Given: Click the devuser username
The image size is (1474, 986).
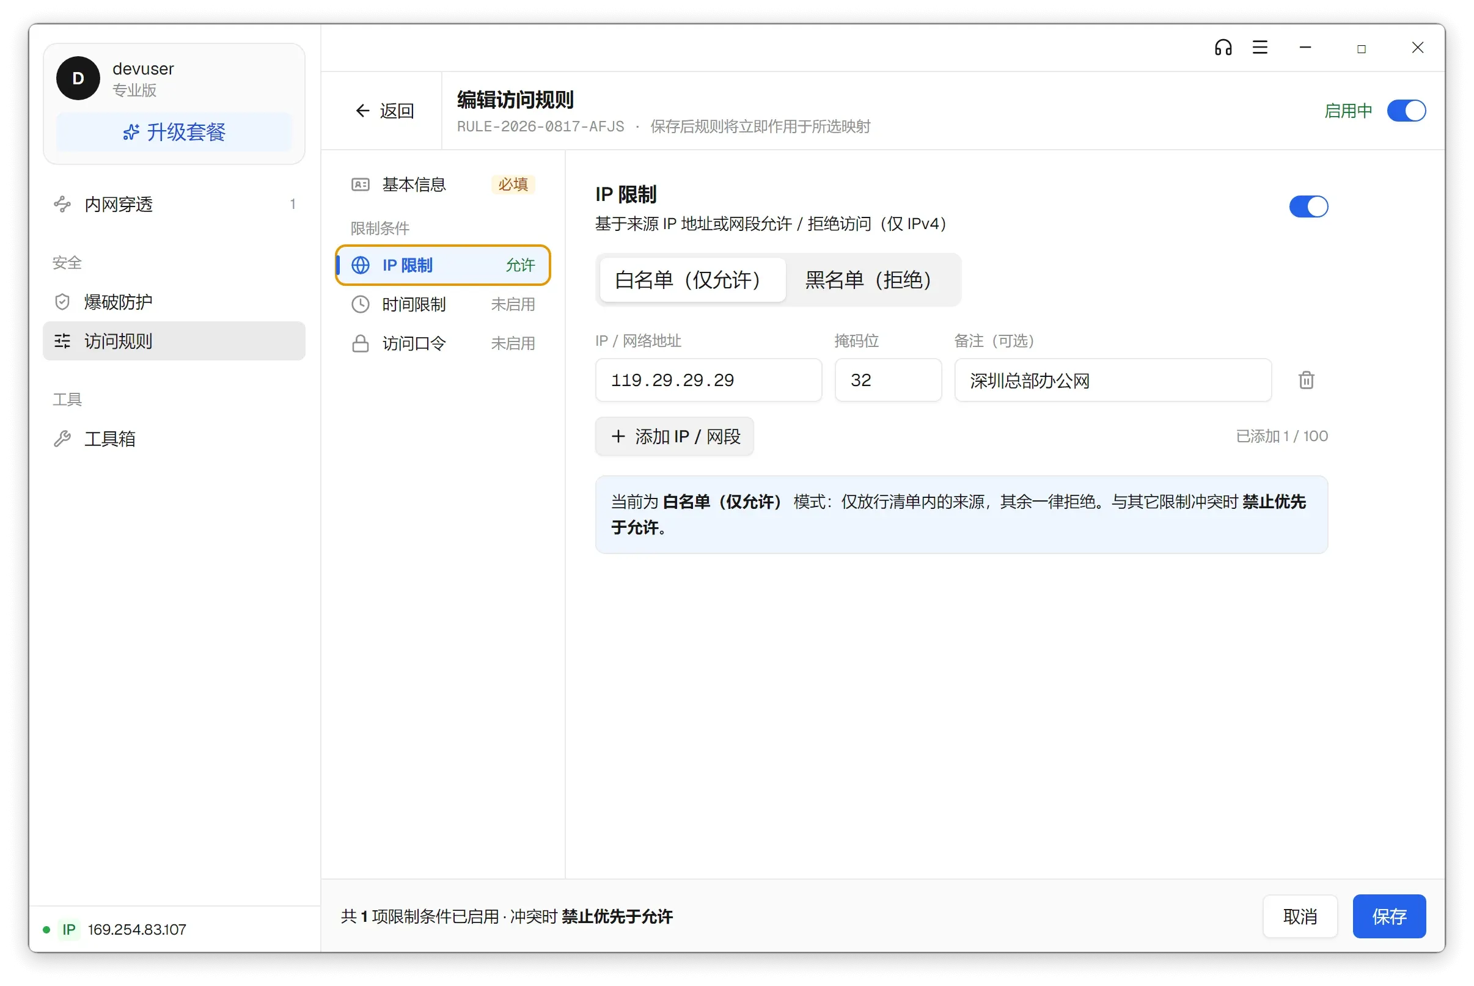Looking at the screenshot, I should [143, 68].
